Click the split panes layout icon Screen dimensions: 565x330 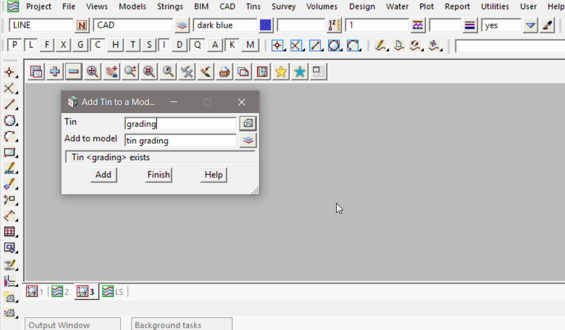(319, 72)
